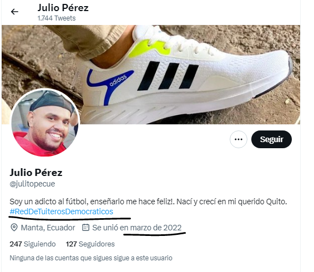Click the Julio Pérez title in header
The height and width of the screenshot is (272, 314).
tap(63, 8)
